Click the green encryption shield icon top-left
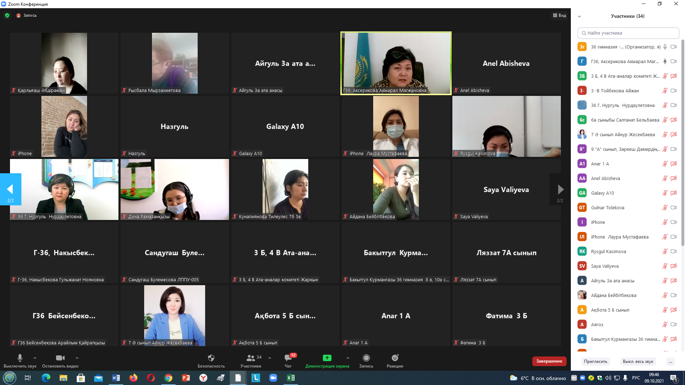 7,15
